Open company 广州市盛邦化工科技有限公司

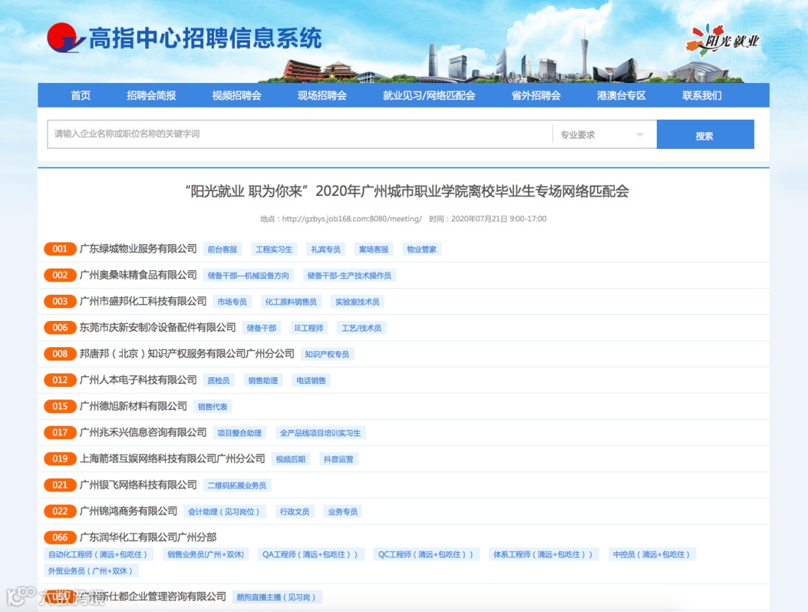[143, 302]
